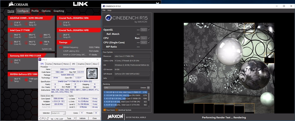Image resolution: width=295 pixels, height=121 pixels.
Task: Open the Graphing tab in Corsair Link
Action: pyautogui.click(x=59, y=11)
